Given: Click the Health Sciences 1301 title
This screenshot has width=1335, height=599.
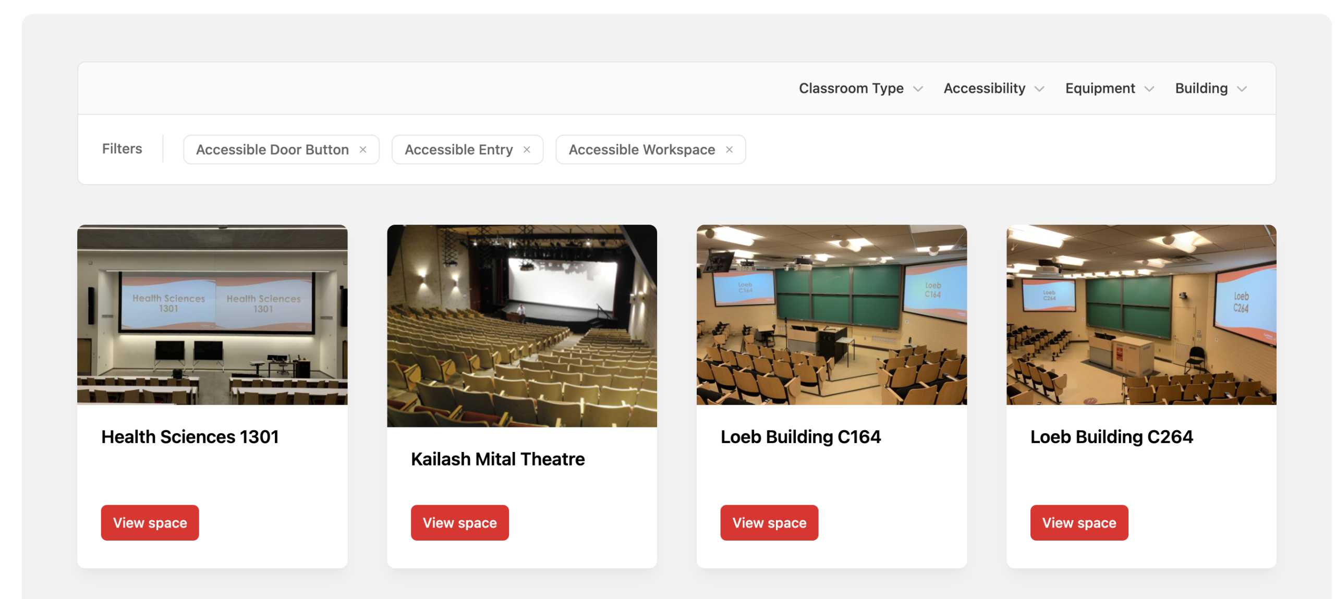Looking at the screenshot, I should click(190, 437).
